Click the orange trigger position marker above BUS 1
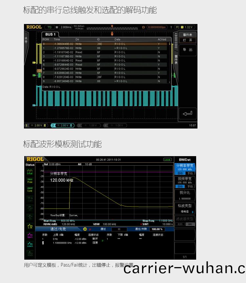246x283 pixels. coord(112,34)
